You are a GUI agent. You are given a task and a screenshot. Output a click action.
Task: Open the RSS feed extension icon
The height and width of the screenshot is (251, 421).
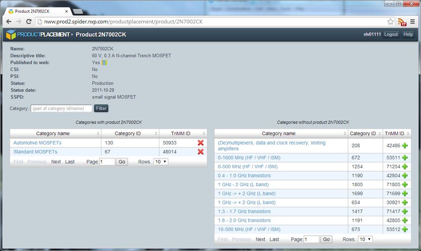402,22
